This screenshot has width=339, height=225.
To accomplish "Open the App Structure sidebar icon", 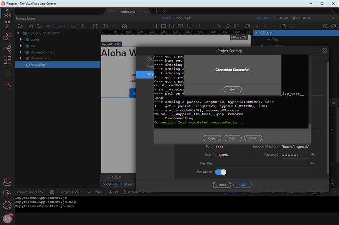I will (x=7, y=13).
